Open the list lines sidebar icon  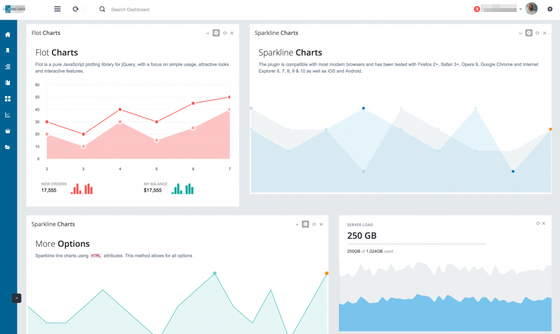8,67
